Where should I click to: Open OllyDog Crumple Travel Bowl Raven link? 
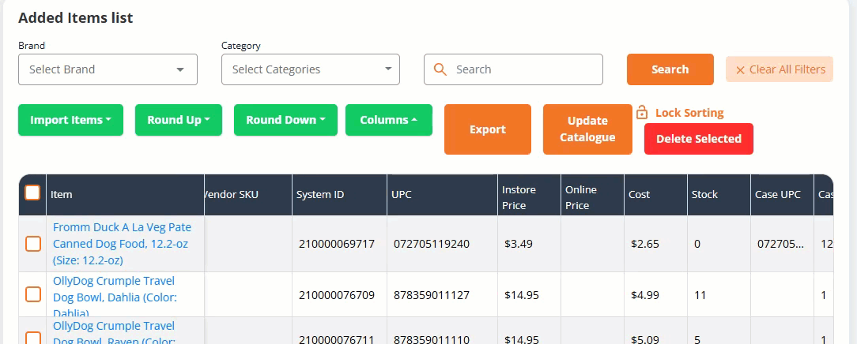point(114,332)
